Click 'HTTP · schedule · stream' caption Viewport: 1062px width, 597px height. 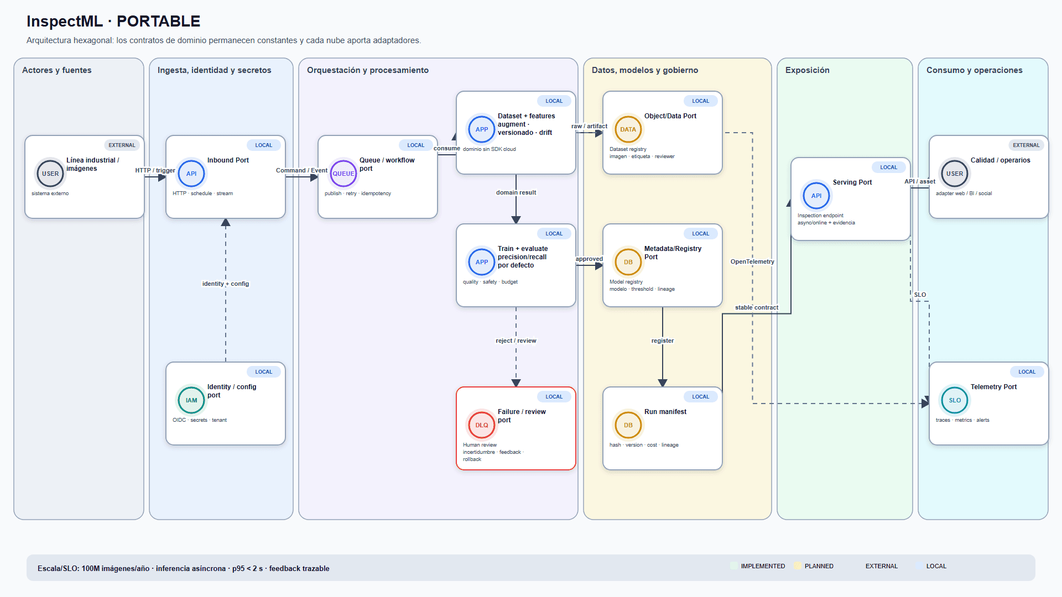[x=202, y=193]
